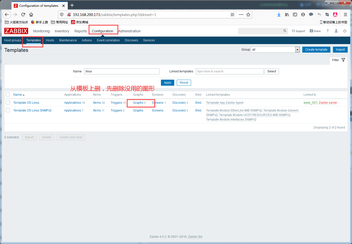
Task: Open the Administration menu
Action: [130, 31]
